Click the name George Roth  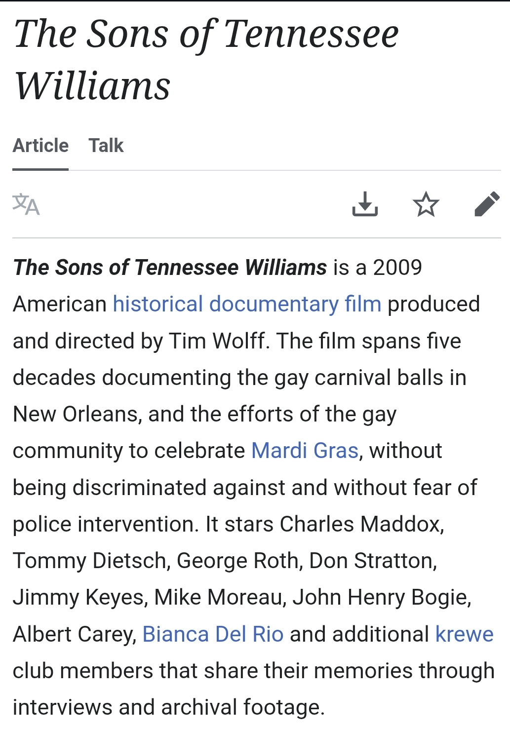click(239, 561)
